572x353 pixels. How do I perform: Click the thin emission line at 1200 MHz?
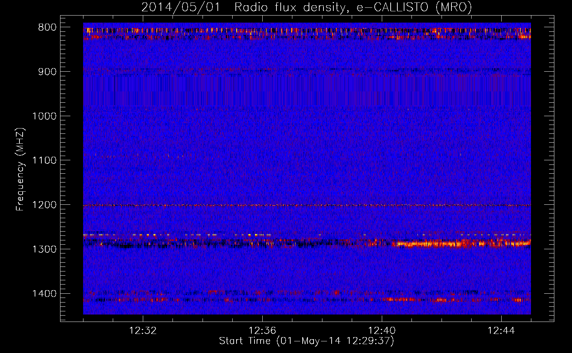307,205
